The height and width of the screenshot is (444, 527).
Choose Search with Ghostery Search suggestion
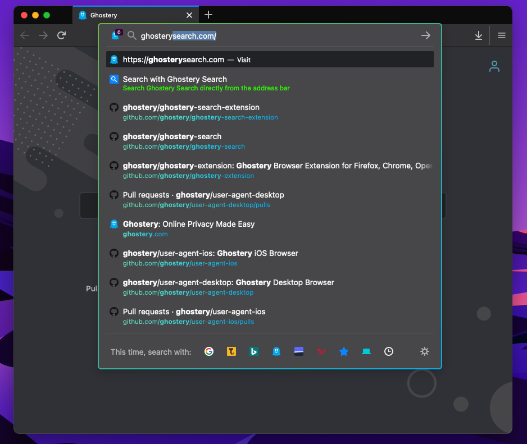[x=270, y=83]
